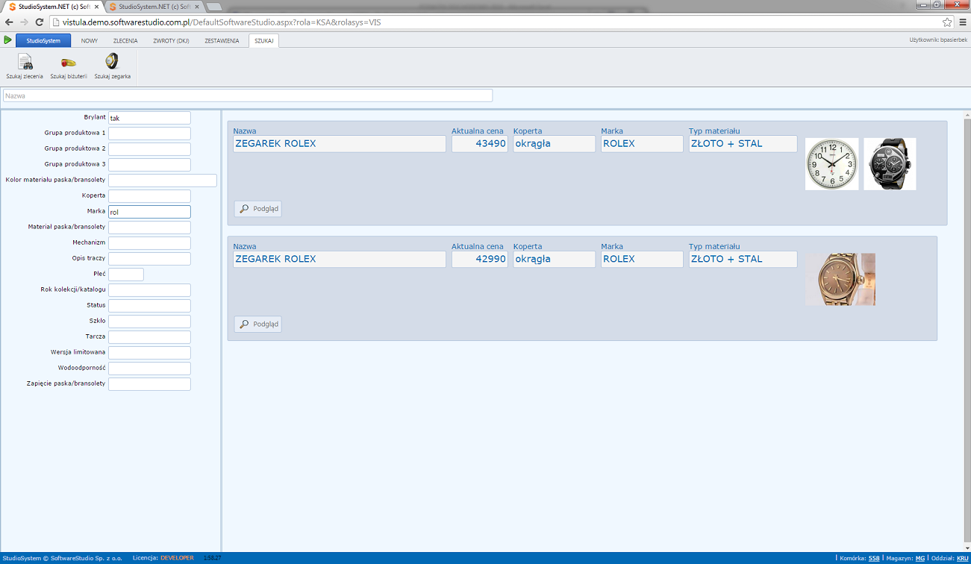
Task: Open Chrome menu hamburger icon
Action: tap(962, 22)
